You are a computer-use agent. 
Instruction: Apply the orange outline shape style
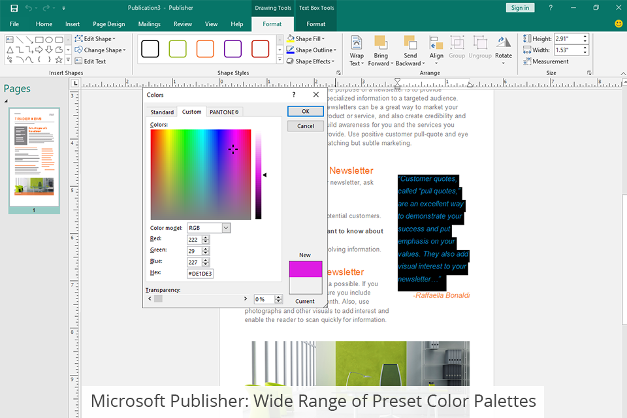205,49
